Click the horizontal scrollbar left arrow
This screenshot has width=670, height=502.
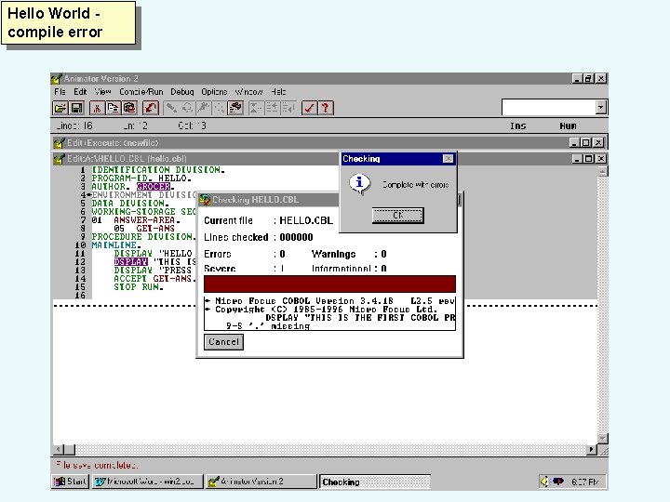pyautogui.click(x=59, y=450)
